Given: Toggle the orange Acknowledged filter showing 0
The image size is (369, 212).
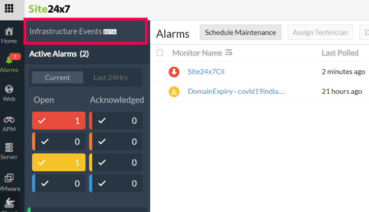Looking at the screenshot, I should 116,142.
